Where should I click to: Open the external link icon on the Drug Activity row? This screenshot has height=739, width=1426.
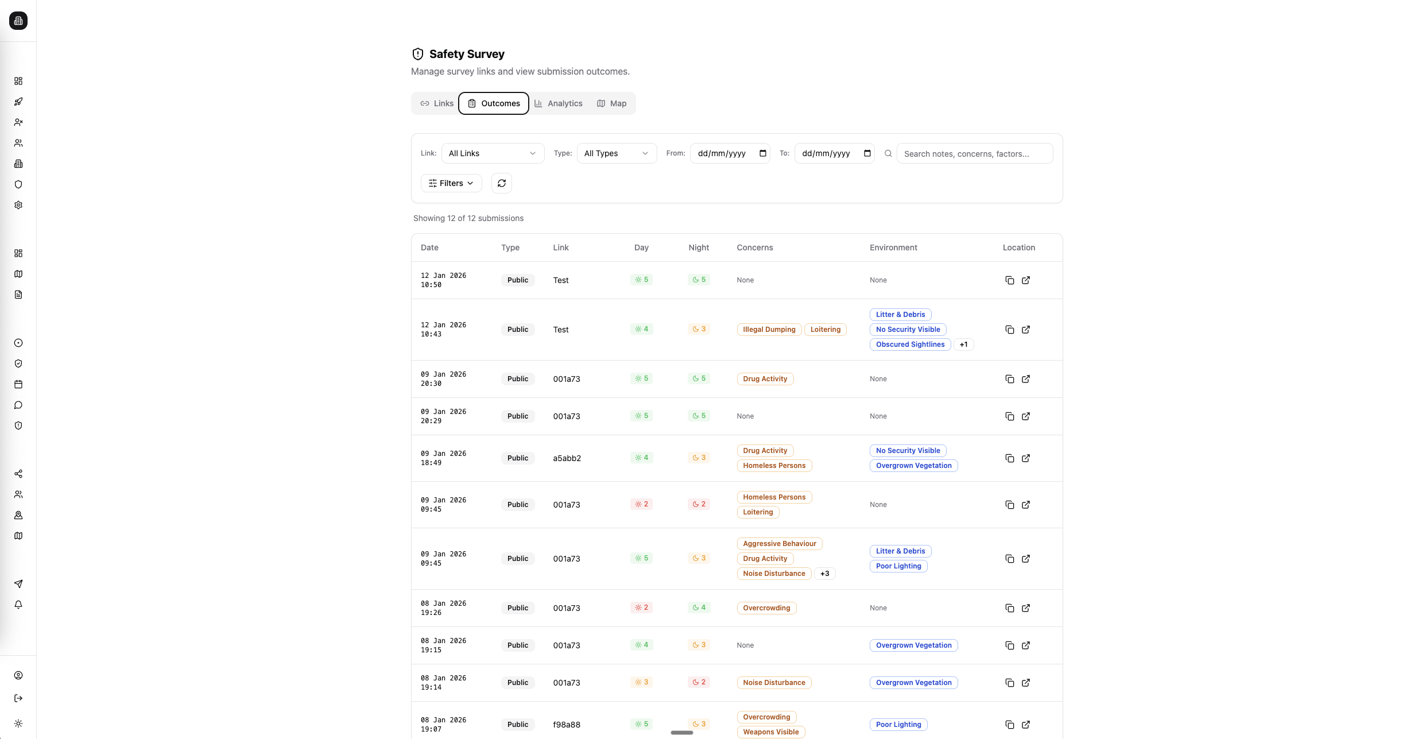pos(1026,379)
